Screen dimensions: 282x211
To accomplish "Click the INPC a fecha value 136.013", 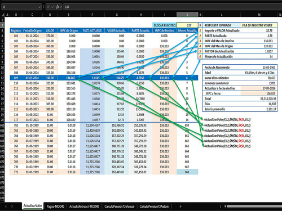I will tap(259, 93).
